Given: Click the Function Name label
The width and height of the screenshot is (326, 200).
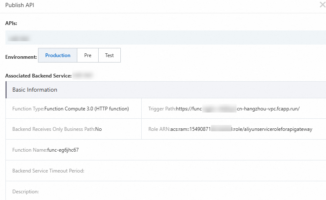Looking at the screenshot, I should [x=29, y=150].
